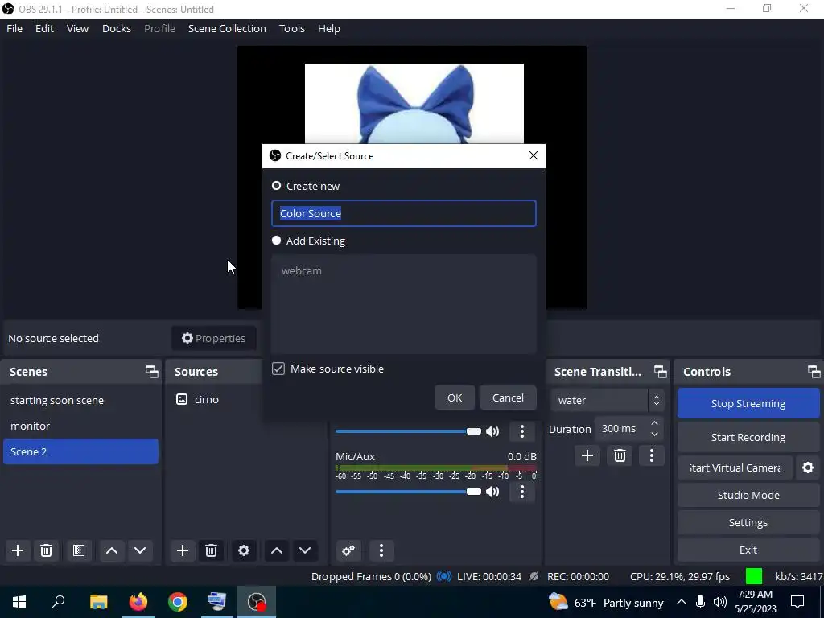The height and width of the screenshot is (618, 824).
Task: Open the File menu
Action: [x=14, y=28]
